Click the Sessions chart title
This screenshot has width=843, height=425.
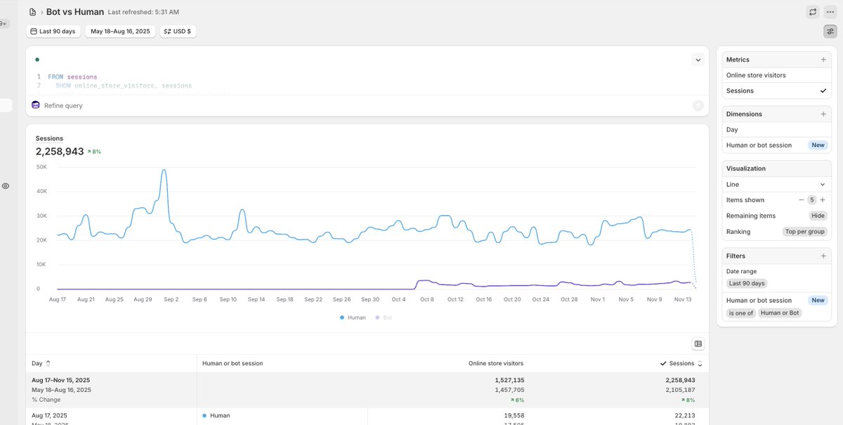tap(49, 138)
